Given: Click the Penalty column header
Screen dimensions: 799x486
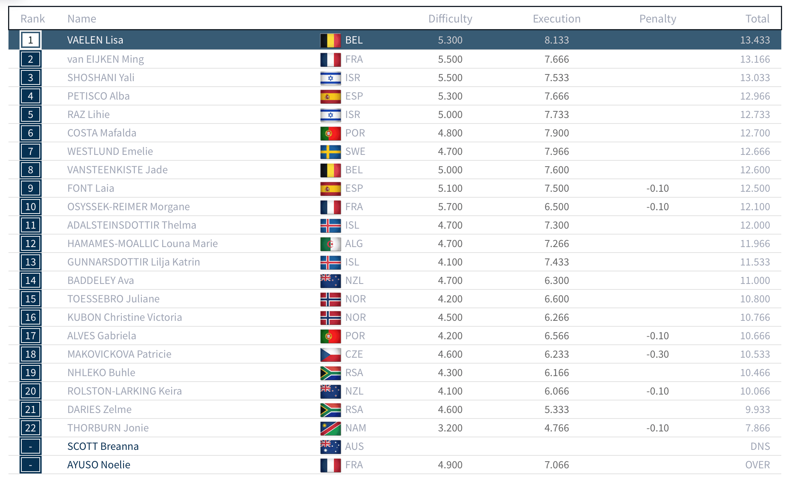Looking at the screenshot, I should coord(657,19).
